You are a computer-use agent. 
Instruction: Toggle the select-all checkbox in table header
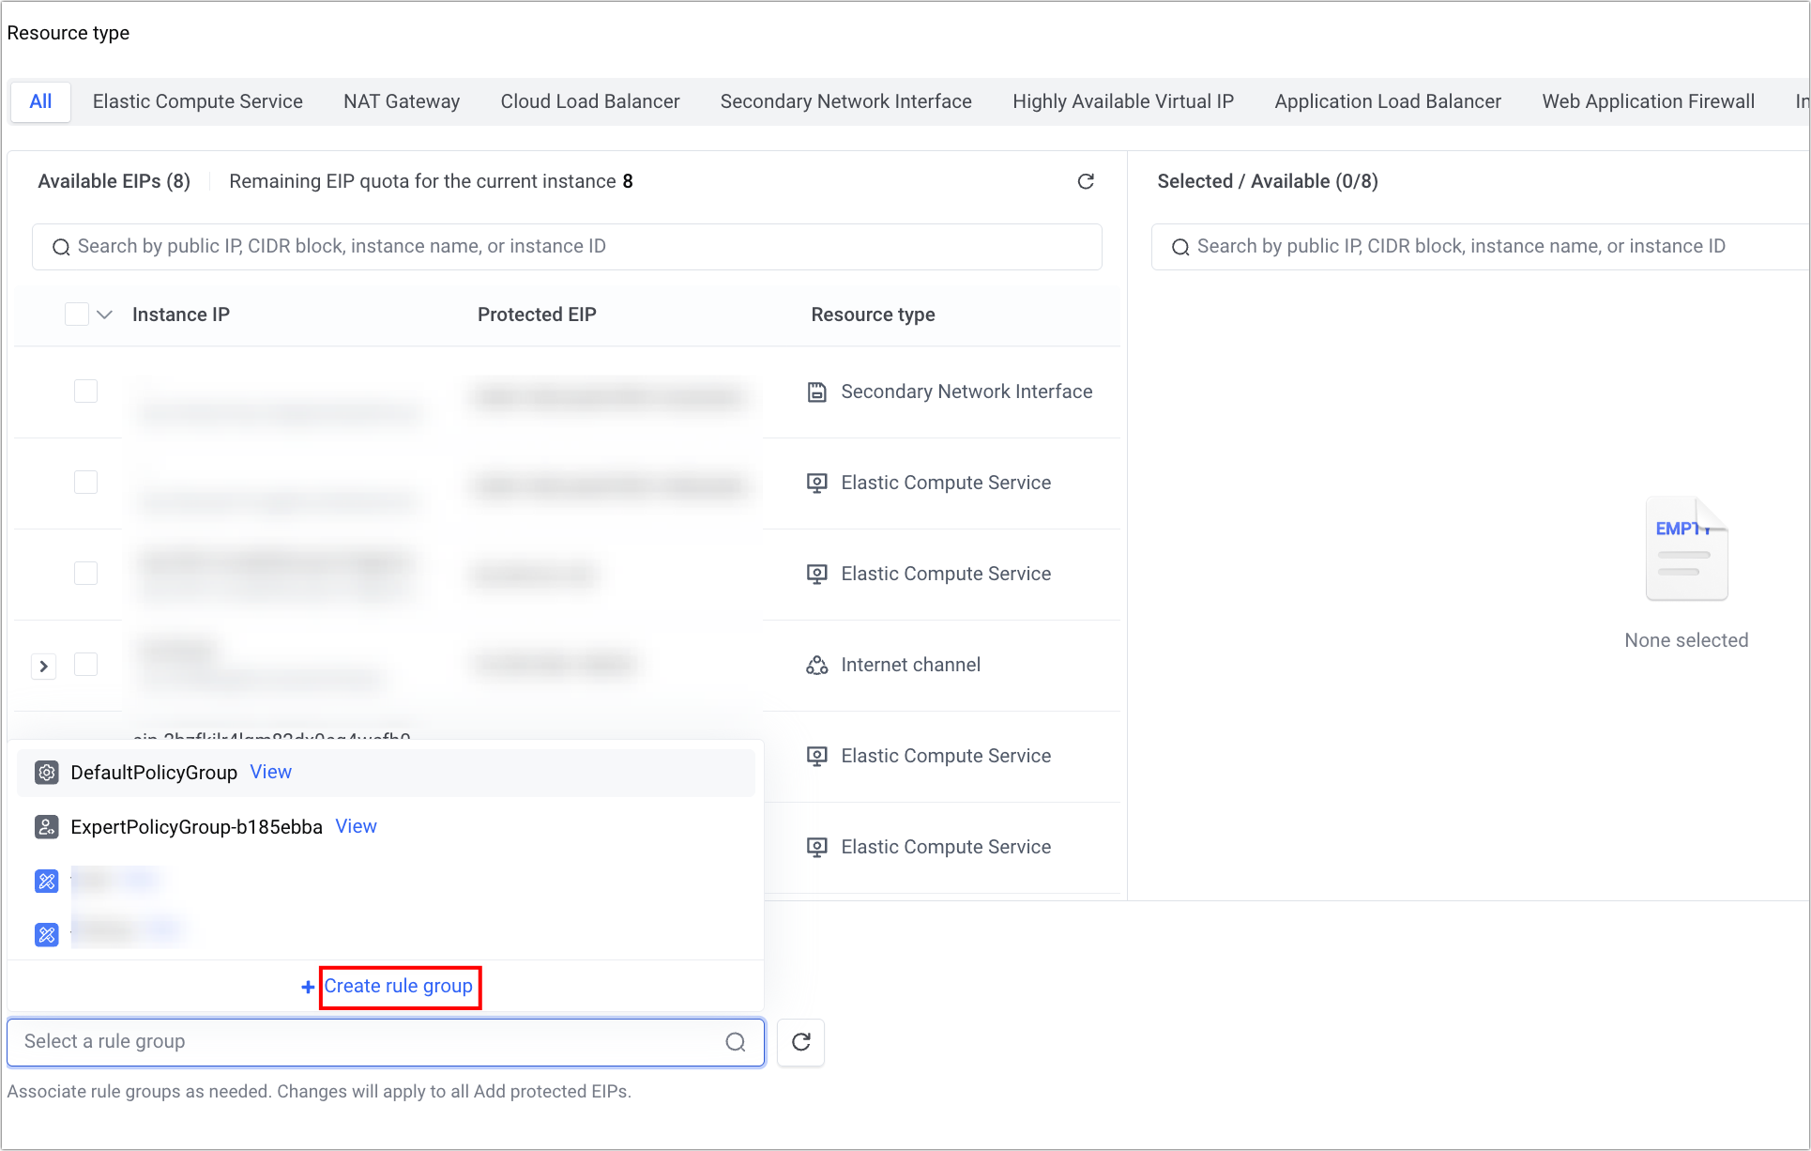[x=77, y=315]
